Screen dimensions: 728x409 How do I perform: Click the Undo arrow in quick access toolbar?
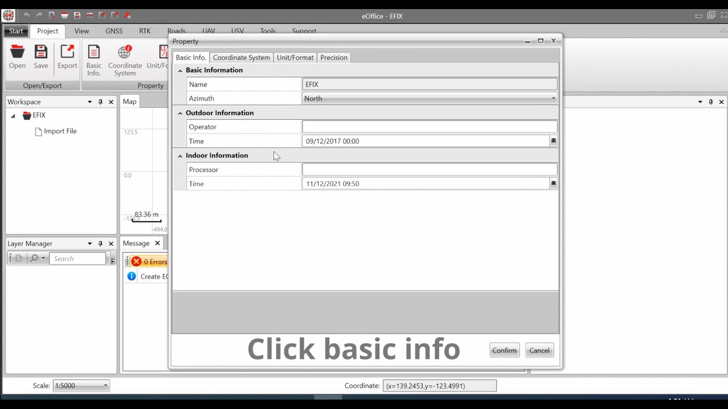point(26,15)
